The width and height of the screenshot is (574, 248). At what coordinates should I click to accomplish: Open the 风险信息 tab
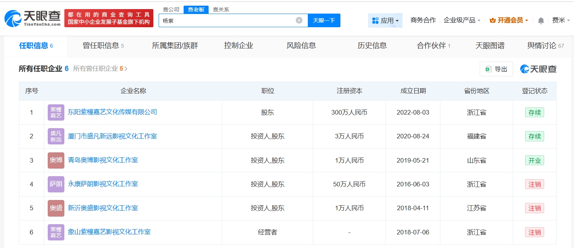click(x=301, y=46)
